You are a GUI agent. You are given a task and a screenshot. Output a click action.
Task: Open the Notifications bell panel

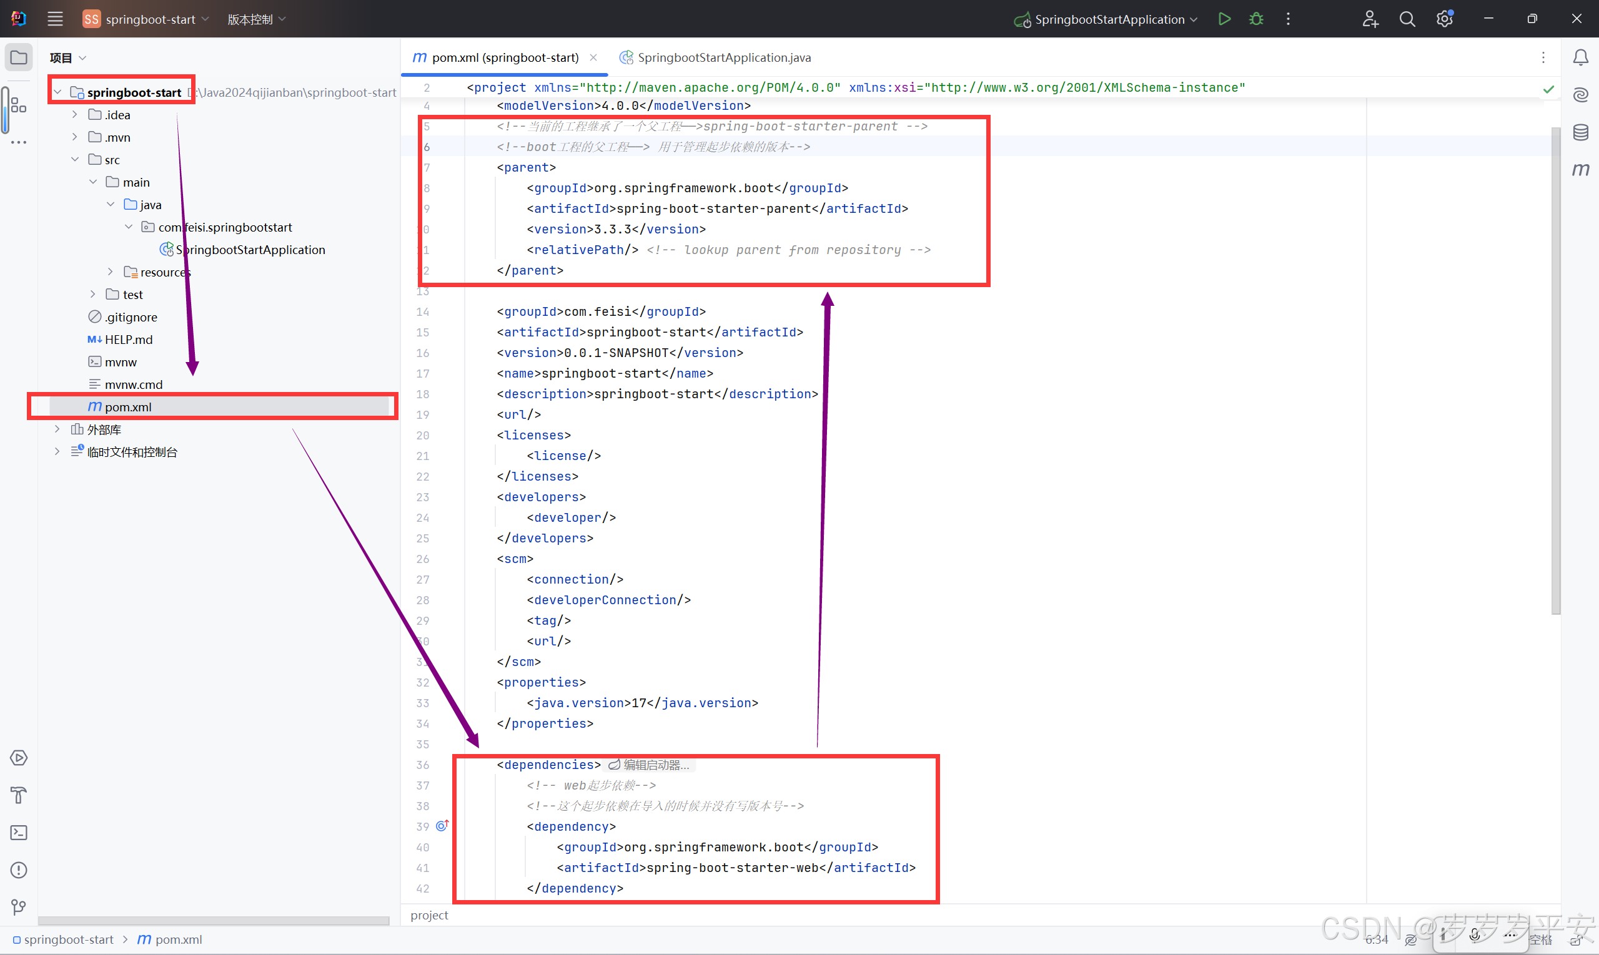click(1580, 57)
